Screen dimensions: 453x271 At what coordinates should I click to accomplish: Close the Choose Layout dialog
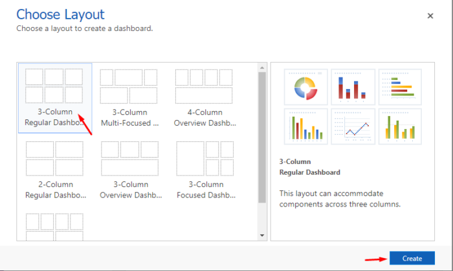point(430,16)
